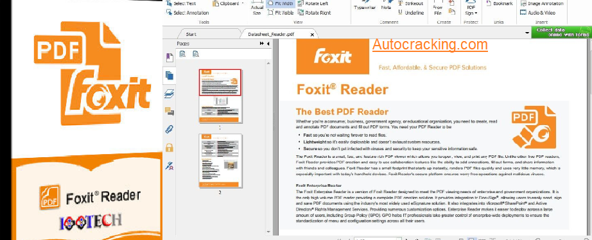Click The Best PDF Reader heading

point(342,112)
